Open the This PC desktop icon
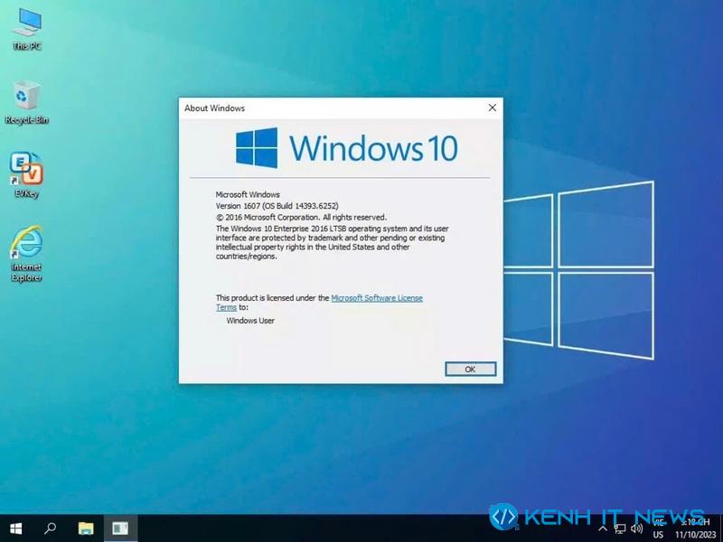The image size is (723, 542). (27, 29)
